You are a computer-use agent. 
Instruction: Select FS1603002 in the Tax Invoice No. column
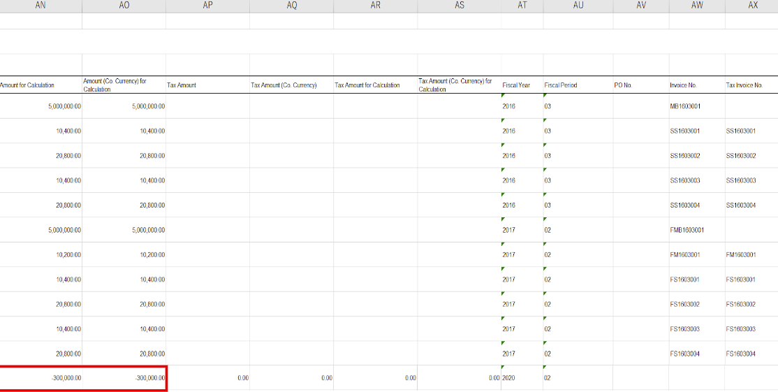751,304
